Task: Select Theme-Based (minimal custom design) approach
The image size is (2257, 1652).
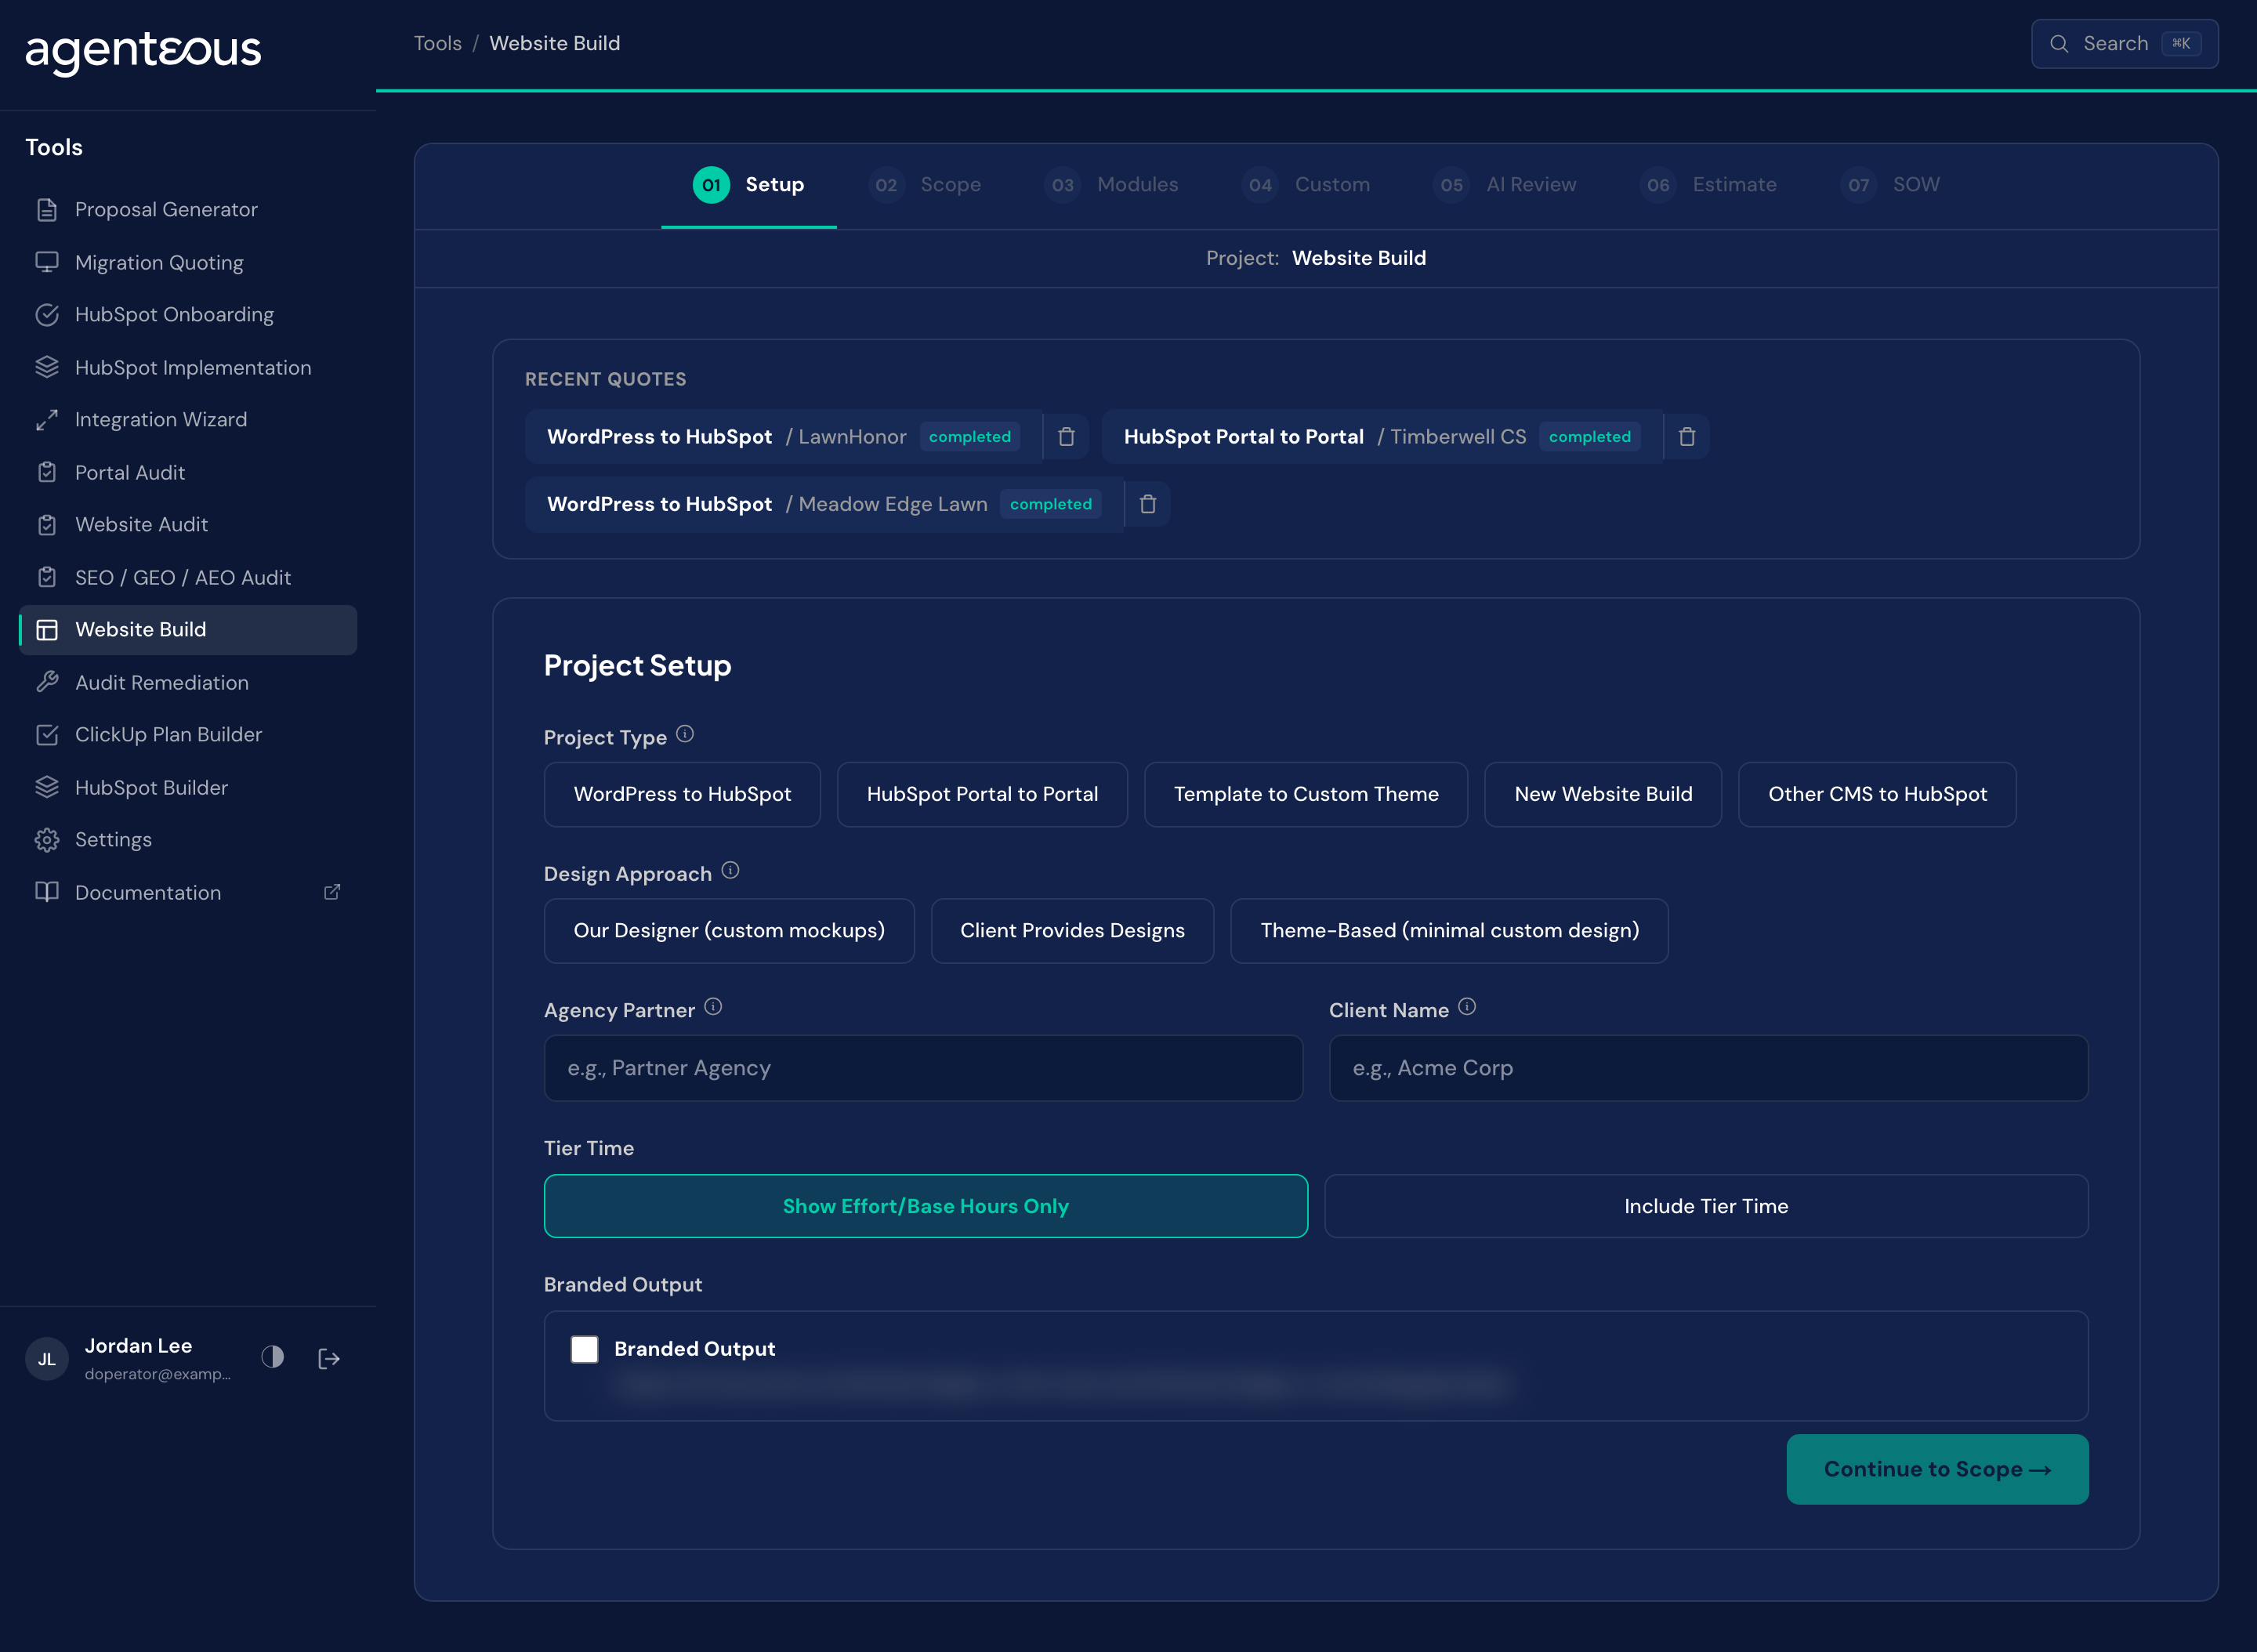Action: [1449, 931]
